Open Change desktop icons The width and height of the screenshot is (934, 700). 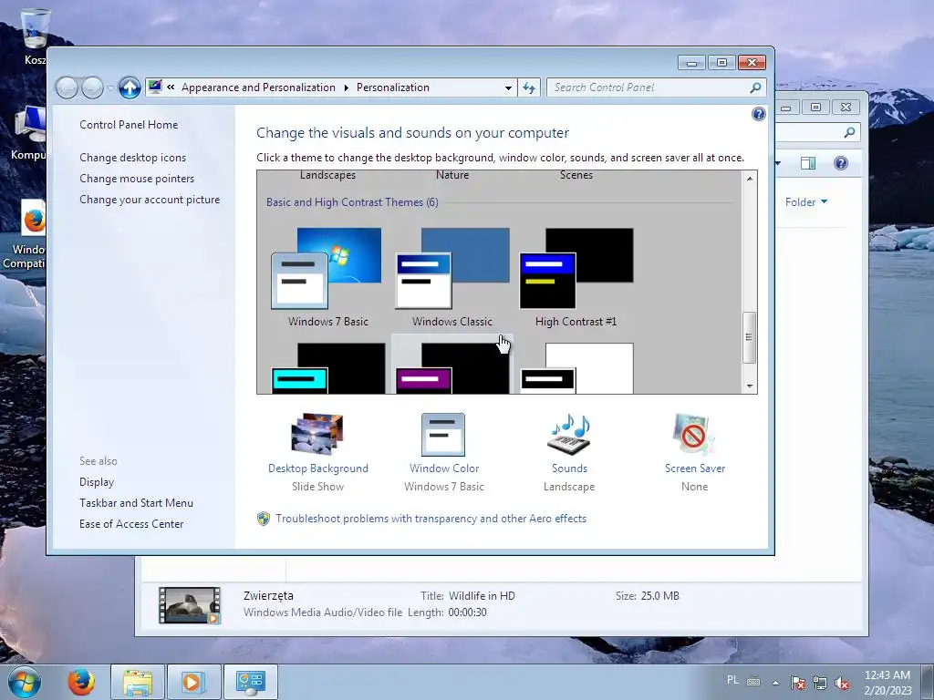pos(133,158)
